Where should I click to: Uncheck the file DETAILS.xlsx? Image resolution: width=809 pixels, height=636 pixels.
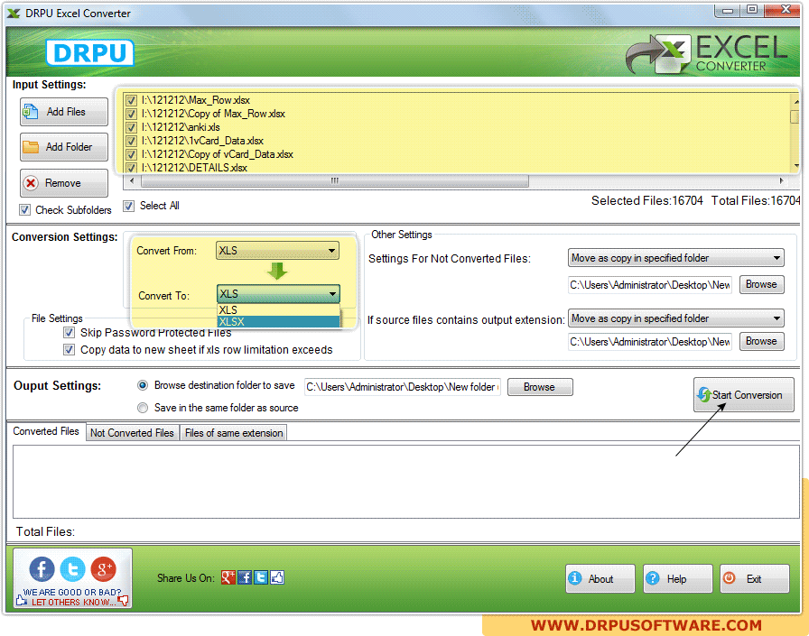point(131,168)
